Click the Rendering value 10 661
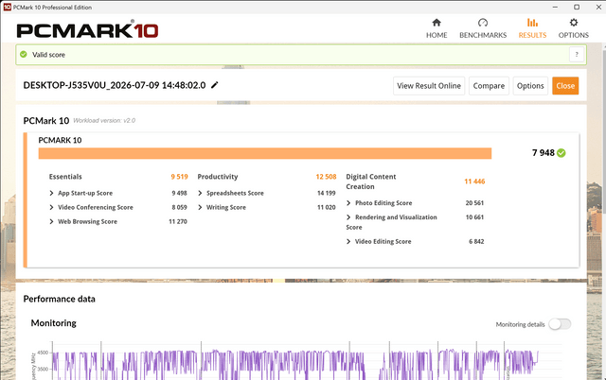606x380 pixels. 474,217
